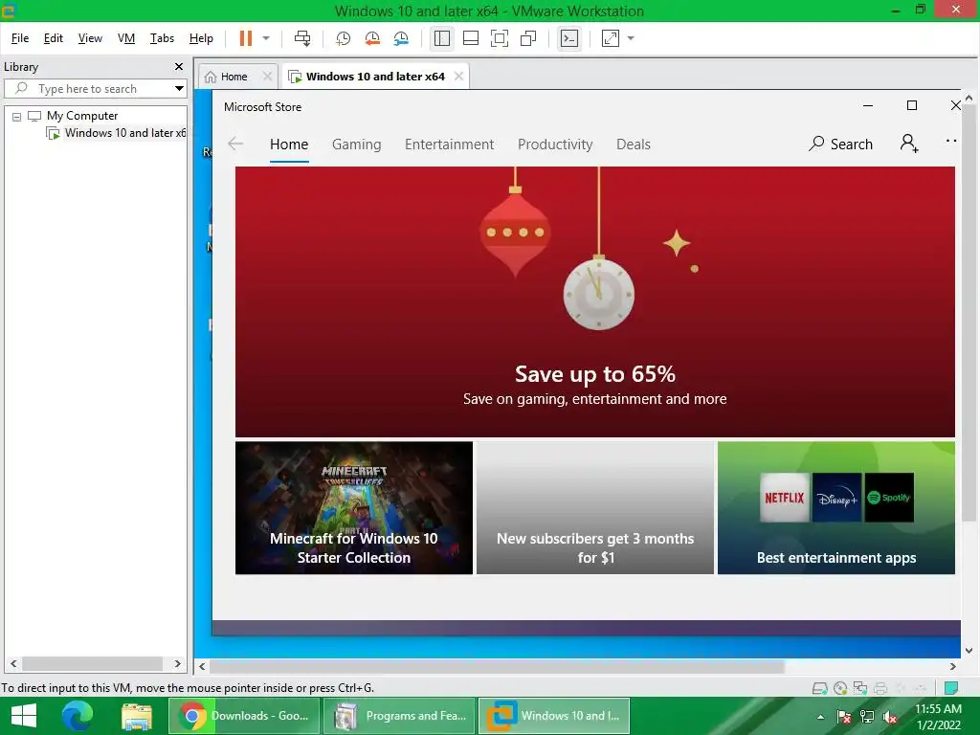Screen dimensions: 980x735
Task: Open the Windows Start menu
Action: (24, 716)
